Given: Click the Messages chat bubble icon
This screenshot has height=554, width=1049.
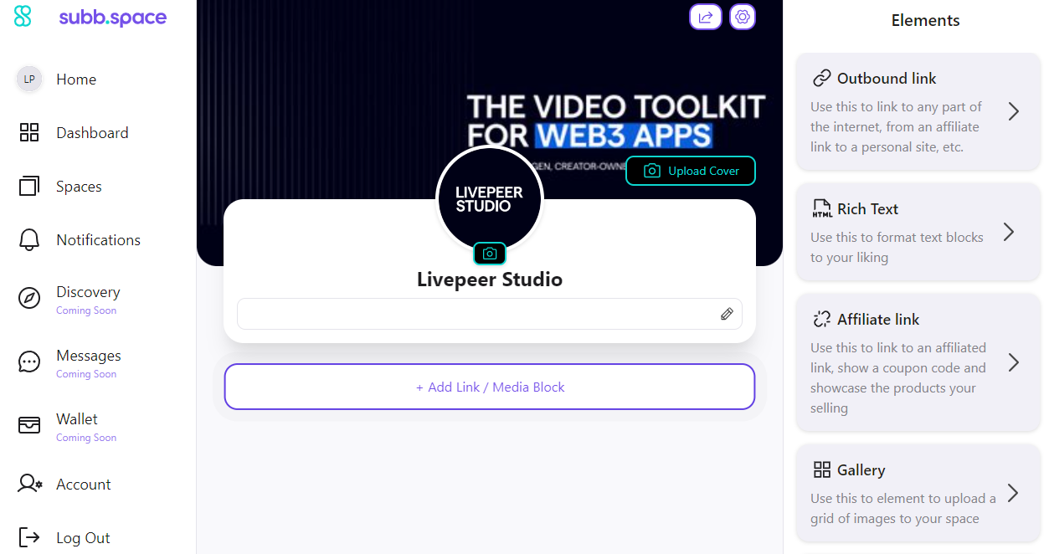Looking at the screenshot, I should 29,362.
